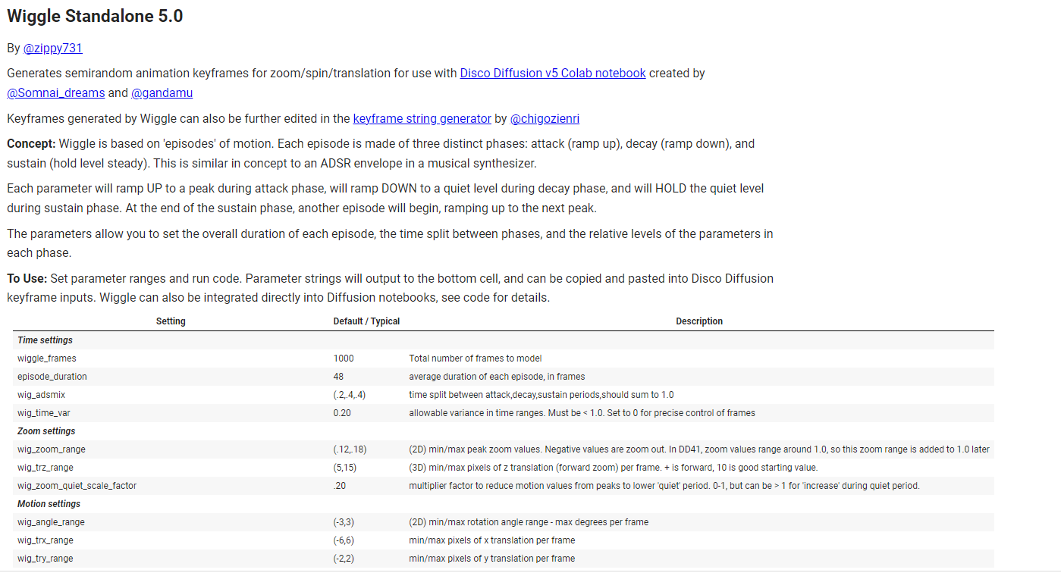Image resolution: width=1061 pixels, height=573 pixels.
Task: Click the 'multiplier factor to reduce motion' description
Action: [664, 486]
